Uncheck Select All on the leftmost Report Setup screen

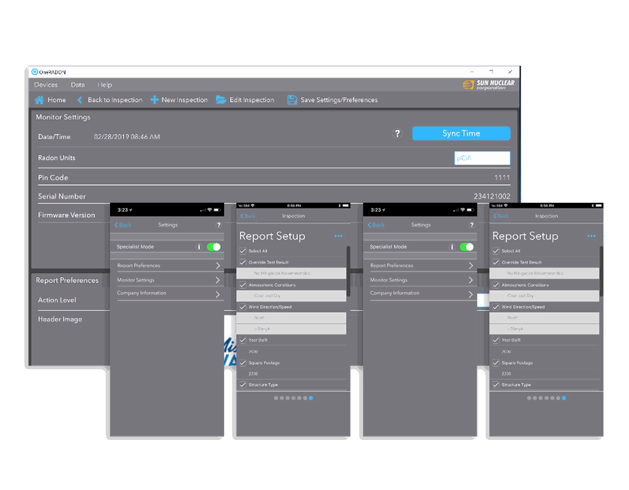point(243,251)
